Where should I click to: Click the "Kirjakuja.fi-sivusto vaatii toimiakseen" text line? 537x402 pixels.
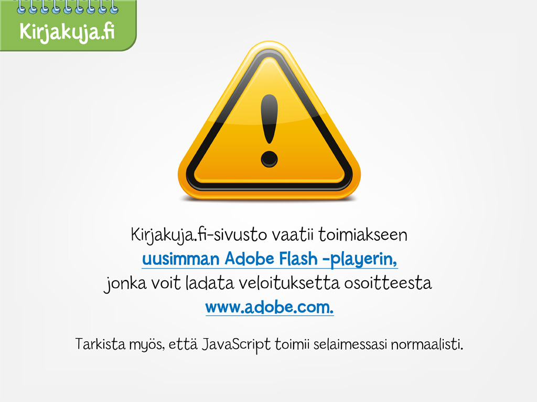pyautogui.click(x=269, y=235)
